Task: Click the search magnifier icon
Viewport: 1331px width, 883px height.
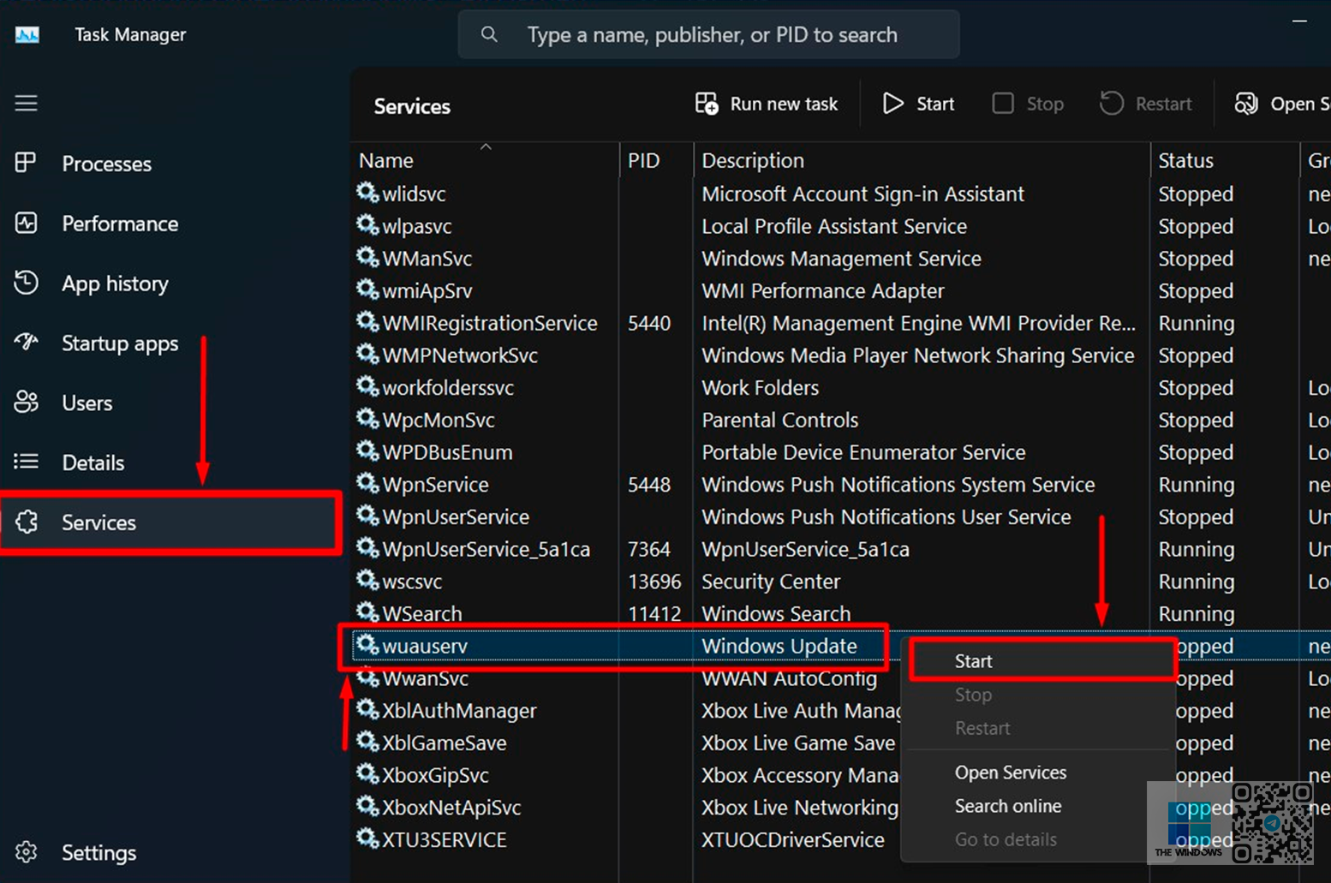Action: tap(489, 34)
